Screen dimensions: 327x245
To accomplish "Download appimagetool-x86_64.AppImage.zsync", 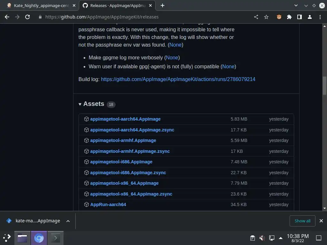I will pos(131,194).
